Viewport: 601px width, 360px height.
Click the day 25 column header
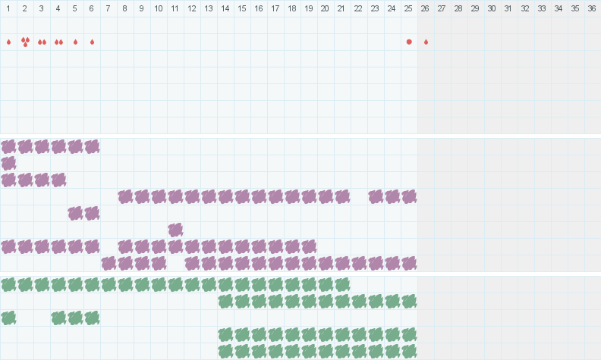(409, 8)
